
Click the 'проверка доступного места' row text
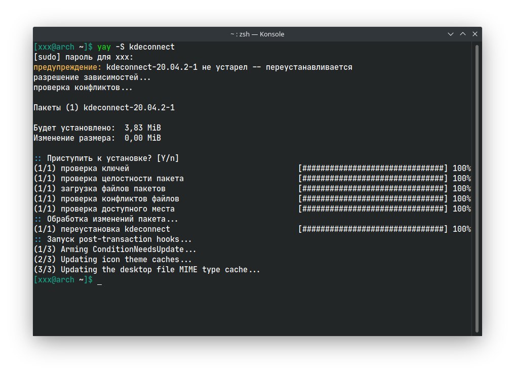click(x=117, y=209)
